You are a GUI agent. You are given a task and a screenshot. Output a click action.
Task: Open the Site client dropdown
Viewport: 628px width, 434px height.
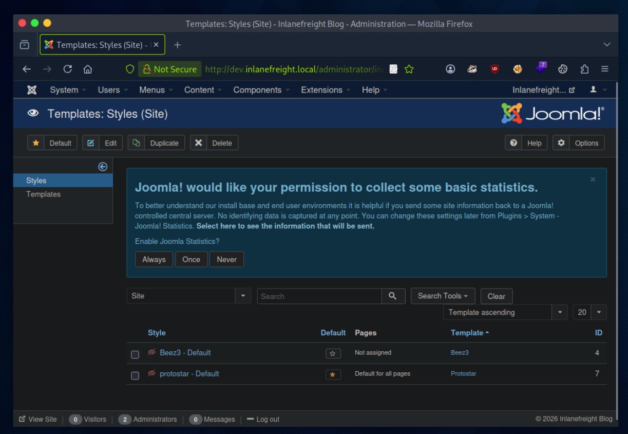tap(188, 296)
